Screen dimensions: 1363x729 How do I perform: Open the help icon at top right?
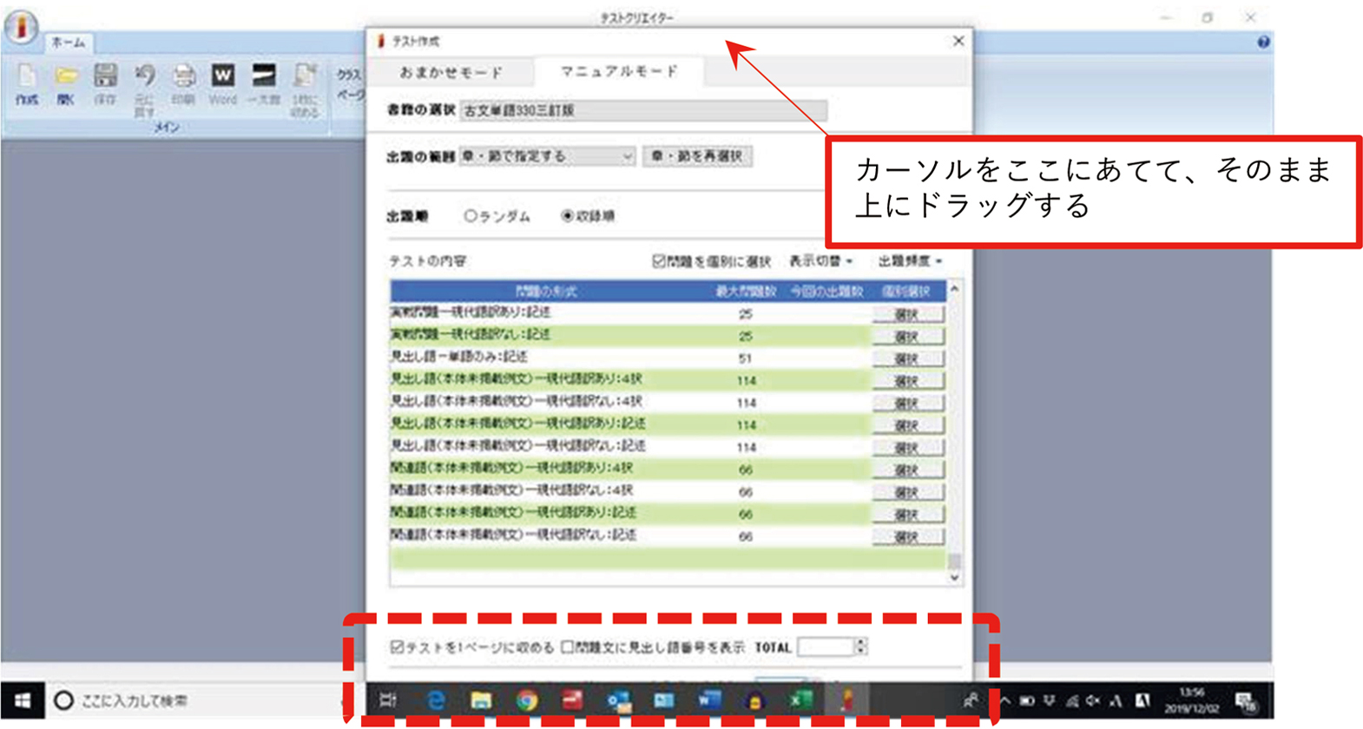click(1263, 42)
